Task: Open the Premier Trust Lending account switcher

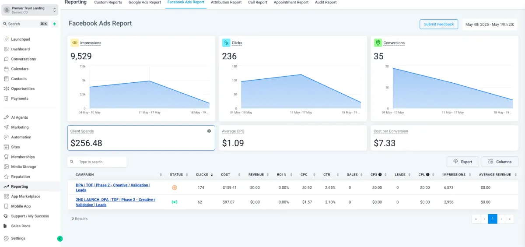Action: (29, 10)
